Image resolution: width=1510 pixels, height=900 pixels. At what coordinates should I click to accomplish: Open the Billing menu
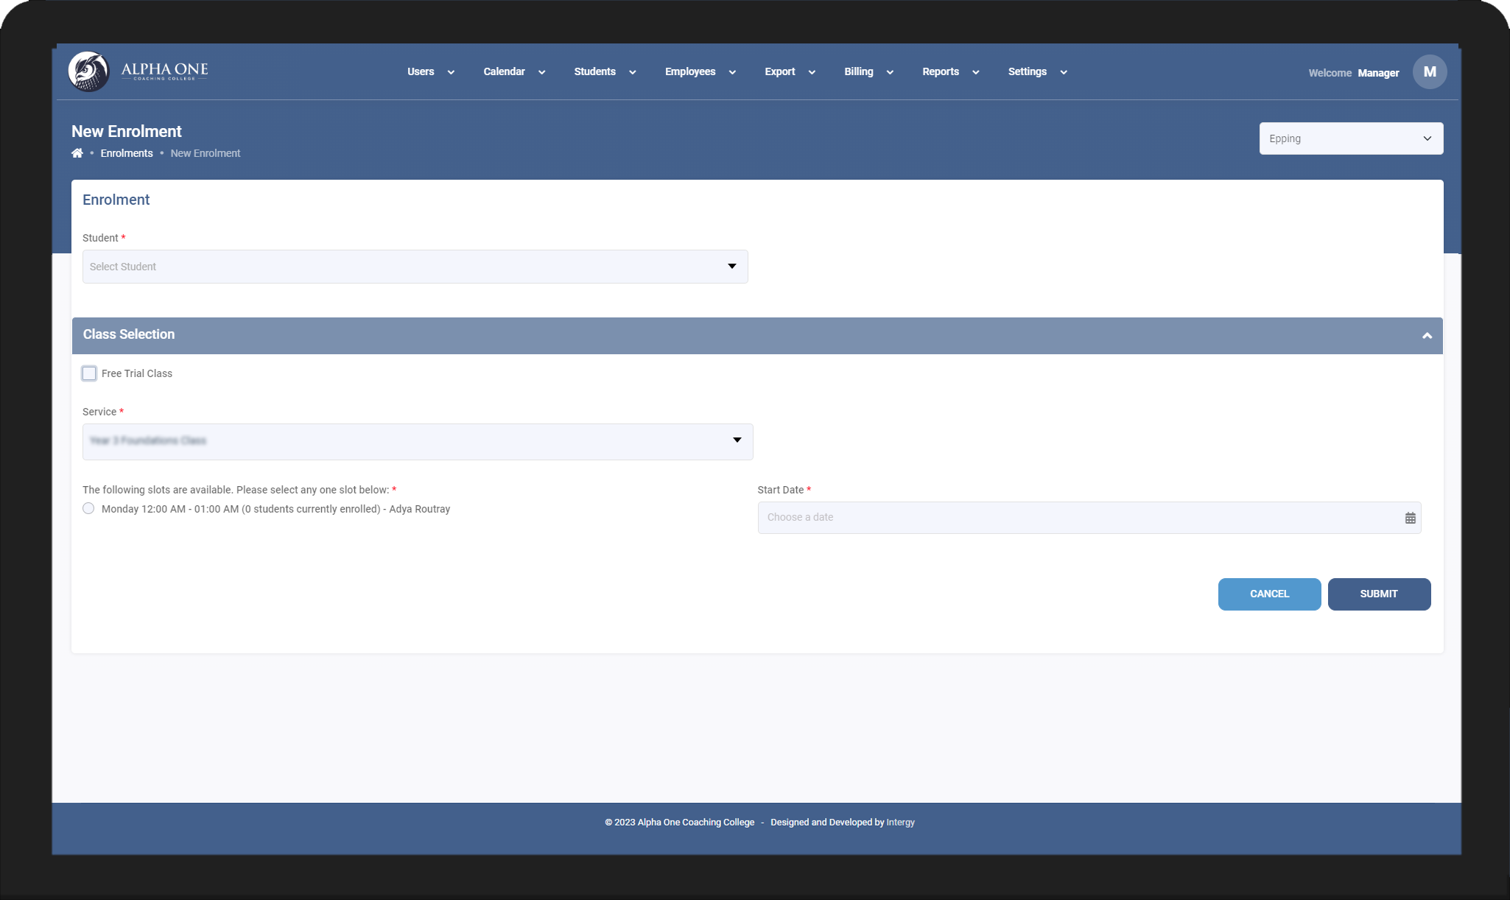(868, 71)
